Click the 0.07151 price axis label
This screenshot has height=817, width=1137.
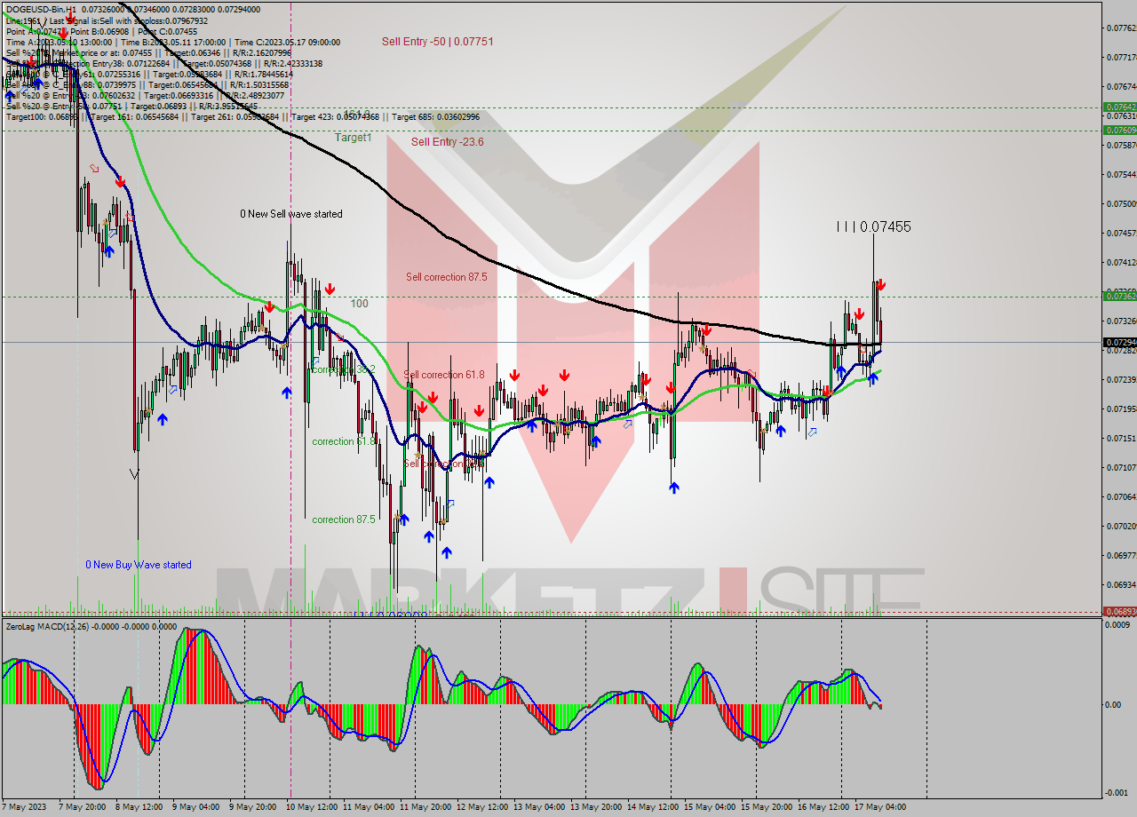click(x=1121, y=439)
